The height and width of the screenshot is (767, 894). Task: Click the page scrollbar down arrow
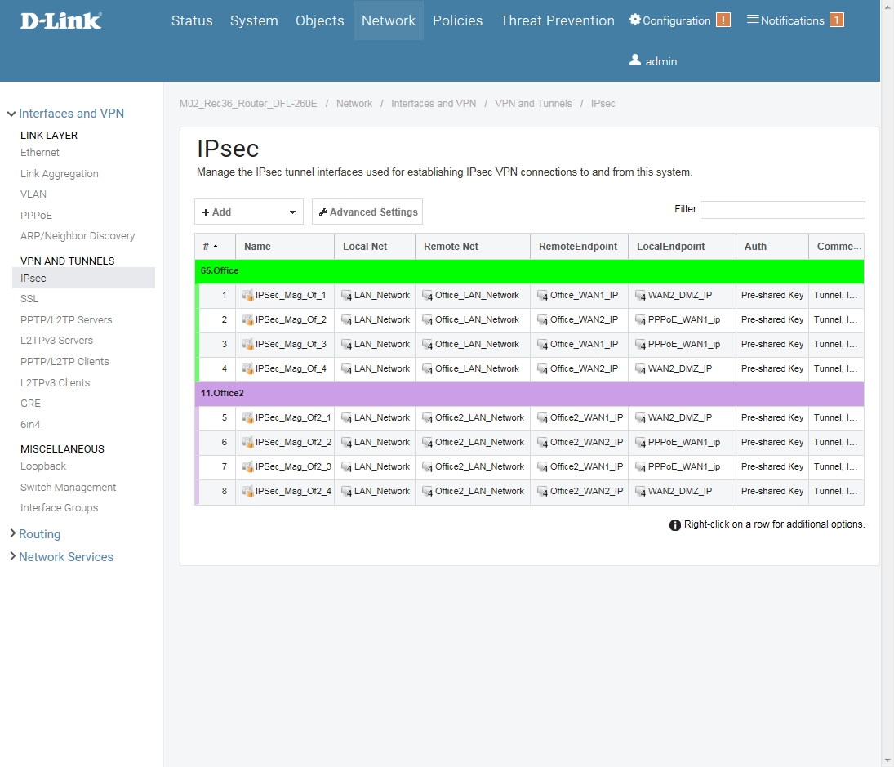pos(887,760)
